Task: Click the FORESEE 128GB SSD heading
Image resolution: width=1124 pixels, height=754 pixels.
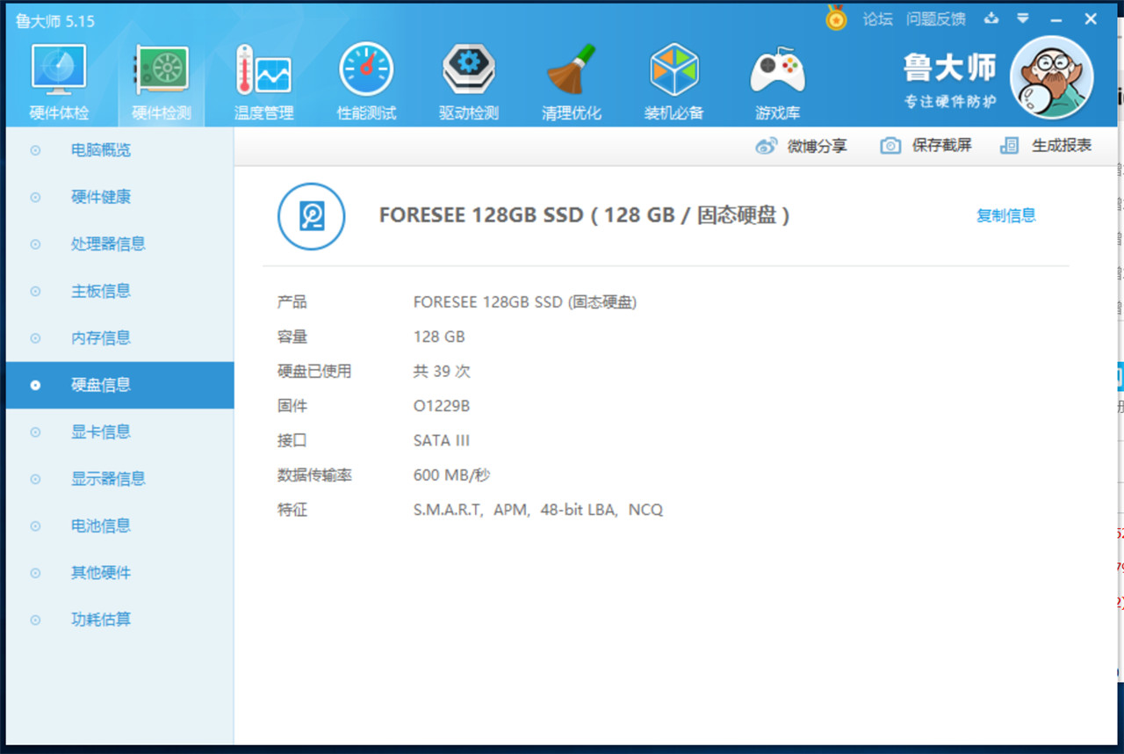Action: coord(584,215)
